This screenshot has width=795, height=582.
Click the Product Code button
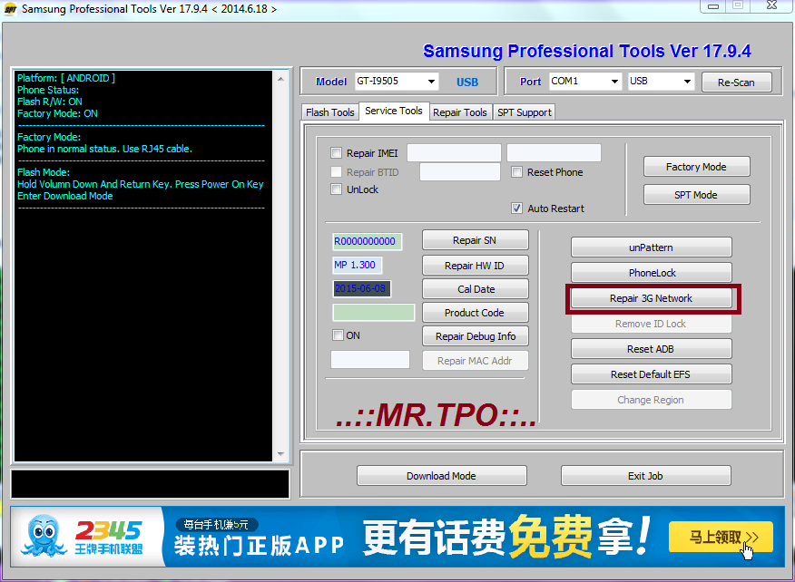[x=475, y=313]
